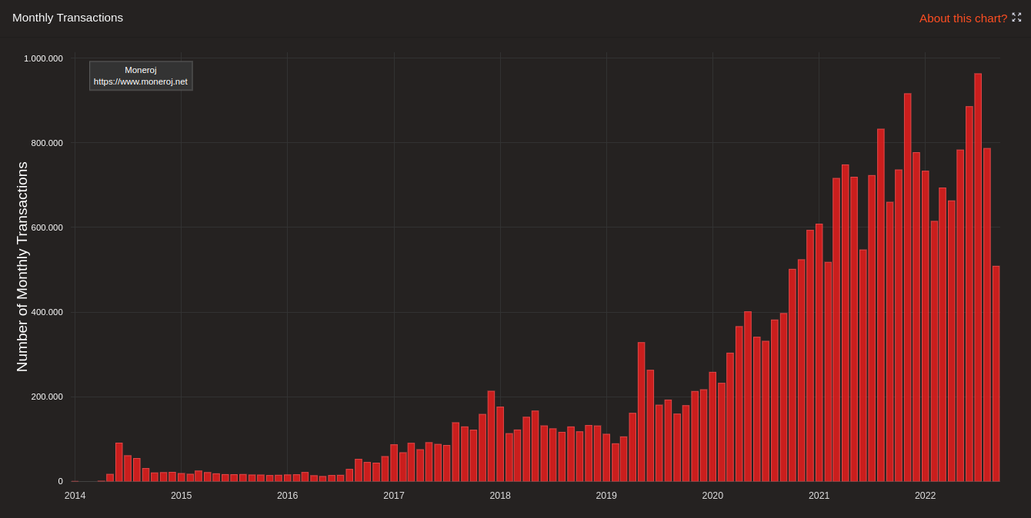Viewport: 1031px width, 518px height.
Task: Click the '2021' x-axis label
Action: (x=819, y=496)
